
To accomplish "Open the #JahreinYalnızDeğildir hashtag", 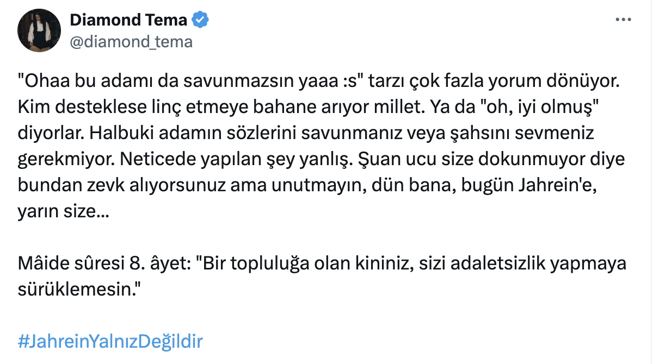I will 110,342.
